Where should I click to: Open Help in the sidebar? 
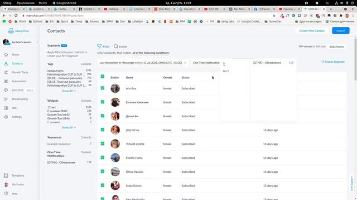[15, 194]
